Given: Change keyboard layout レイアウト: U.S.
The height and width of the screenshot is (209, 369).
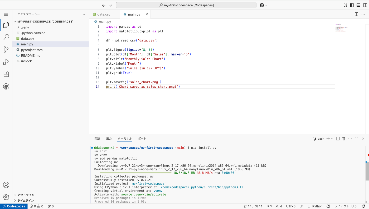Looking at the screenshot, I should 346,206.
